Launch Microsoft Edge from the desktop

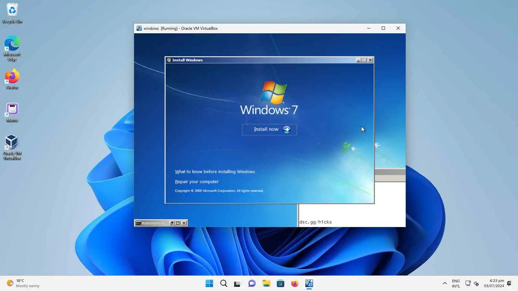point(12,48)
